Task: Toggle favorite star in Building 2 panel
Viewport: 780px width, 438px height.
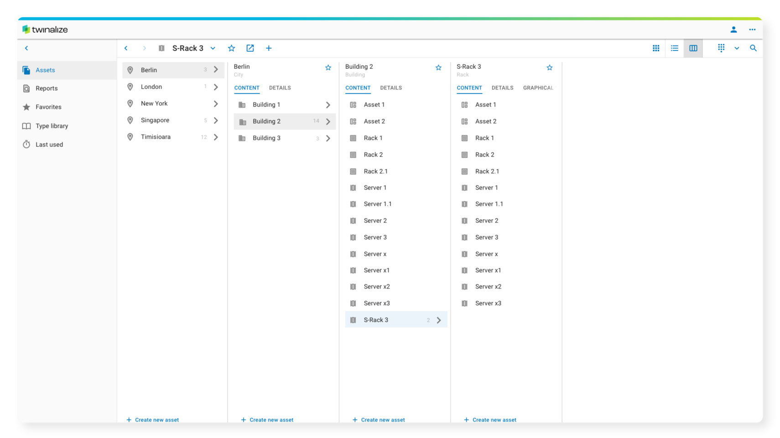Action: click(x=438, y=68)
